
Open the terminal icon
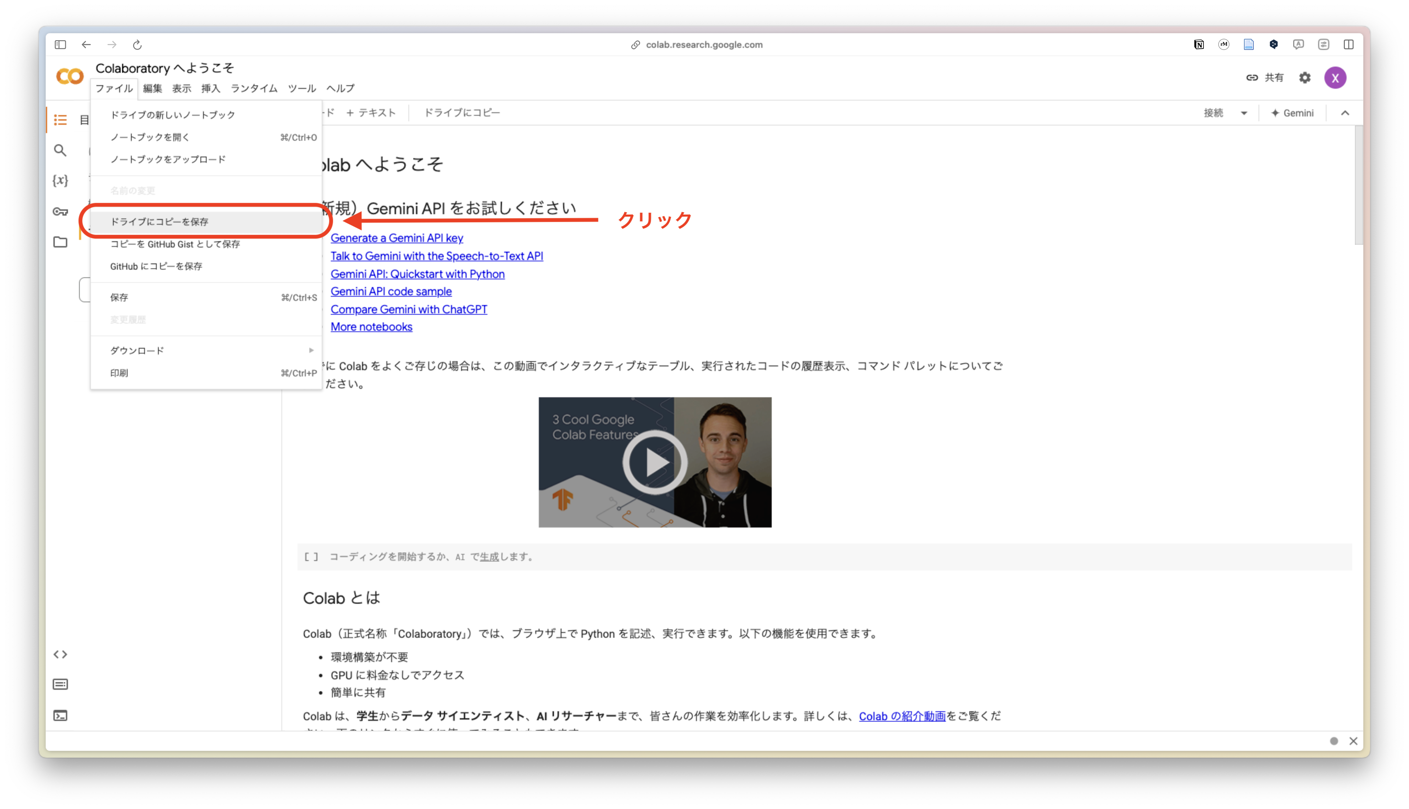[x=60, y=715]
